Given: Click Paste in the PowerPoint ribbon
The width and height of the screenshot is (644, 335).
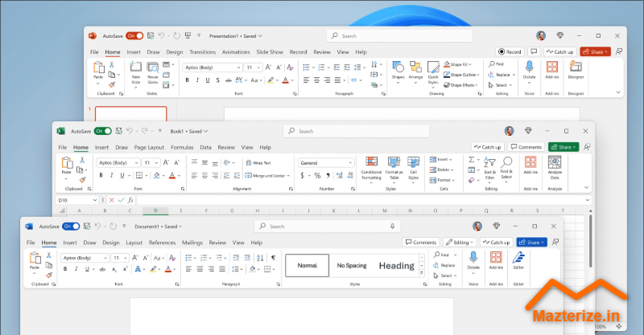Looking at the screenshot, I should [97, 71].
